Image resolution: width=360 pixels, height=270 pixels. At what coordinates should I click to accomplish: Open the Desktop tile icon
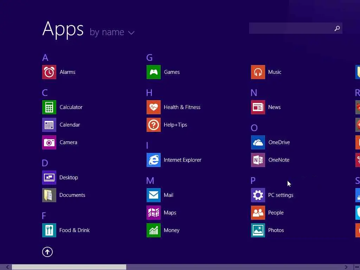pos(49,178)
